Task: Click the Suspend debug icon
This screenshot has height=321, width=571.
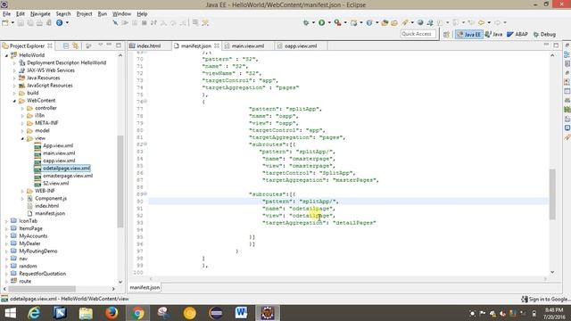Action: click(135, 22)
